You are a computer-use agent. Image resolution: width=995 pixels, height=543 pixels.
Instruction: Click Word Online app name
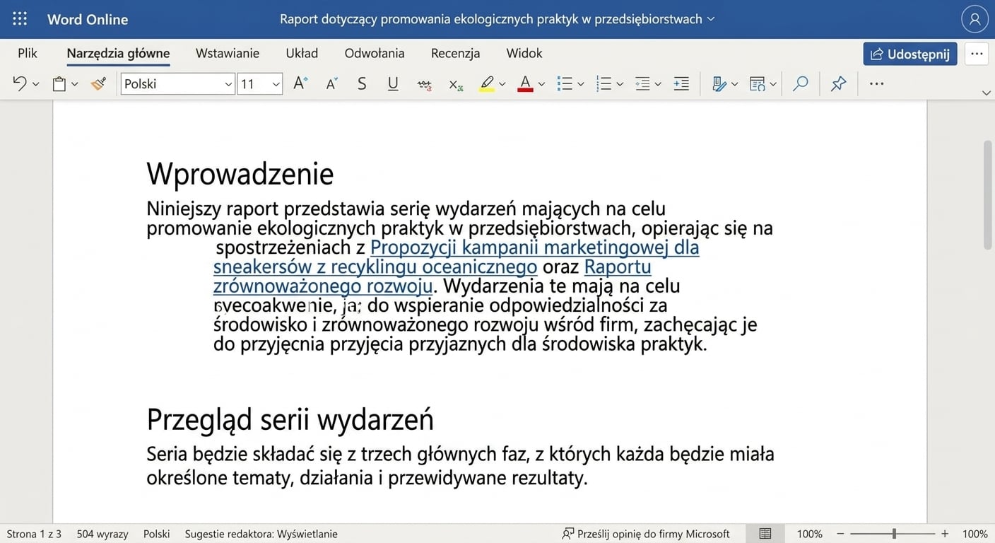point(88,19)
